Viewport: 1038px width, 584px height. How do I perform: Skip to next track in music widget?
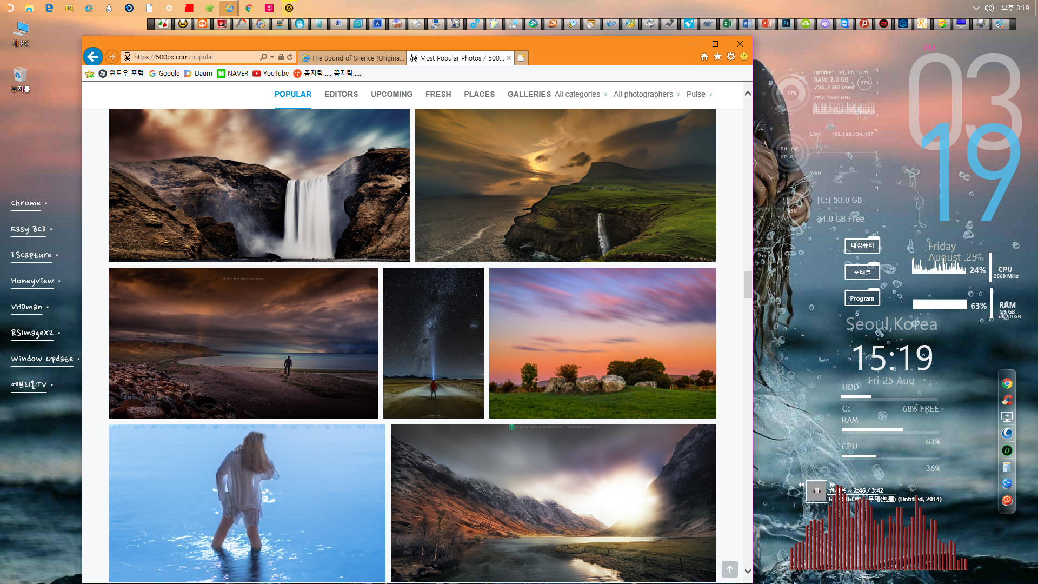coord(833,485)
